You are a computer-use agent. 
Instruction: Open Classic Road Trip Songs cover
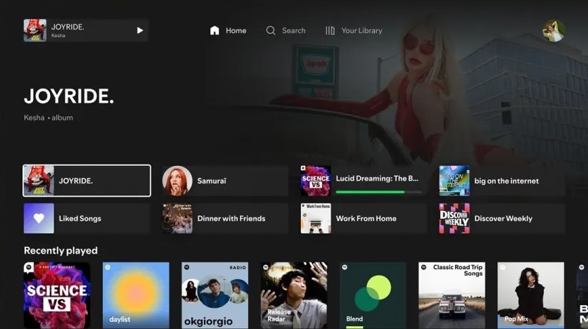[452, 295]
